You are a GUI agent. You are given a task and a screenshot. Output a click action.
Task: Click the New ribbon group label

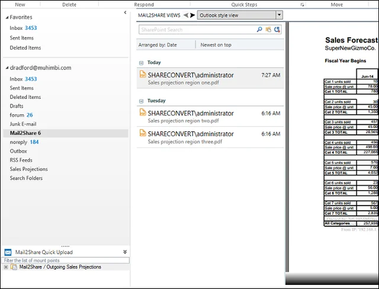tap(20, 5)
